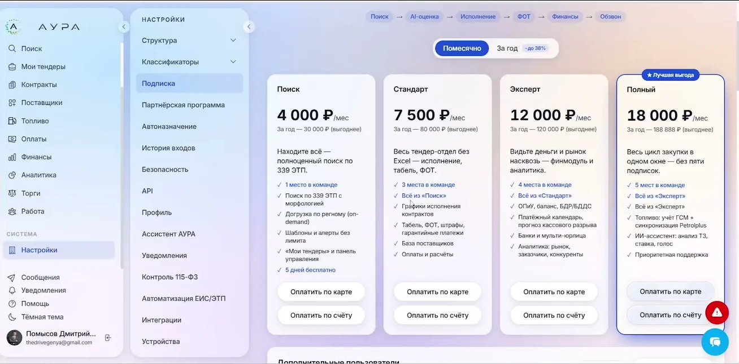Click the AURA logo icon
The width and height of the screenshot is (739, 364).
pos(13,26)
